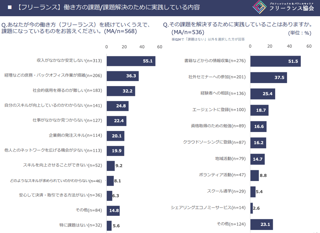
Task: Click the 14.8 bar for left その他
Action: pos(113,211)
